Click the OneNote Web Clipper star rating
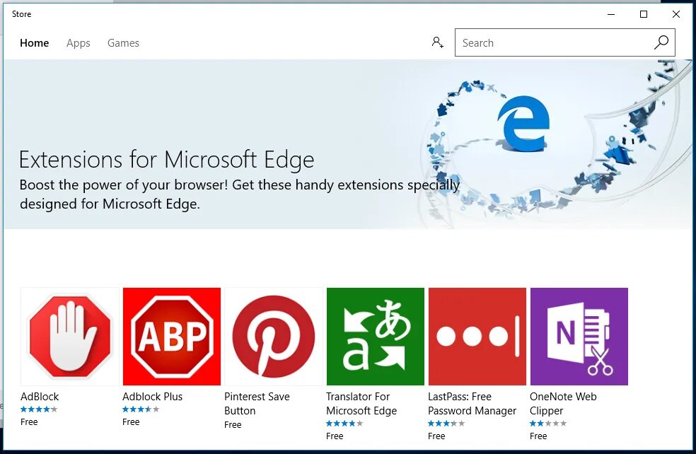This screenshot has height=454, width=696. click(548, 424)
